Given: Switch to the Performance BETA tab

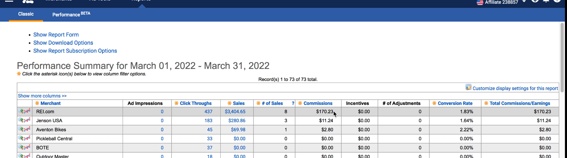Looking at the screenshot, I should 71,14.
